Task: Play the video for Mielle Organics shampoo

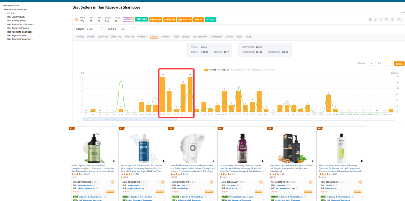Action: 114,161
